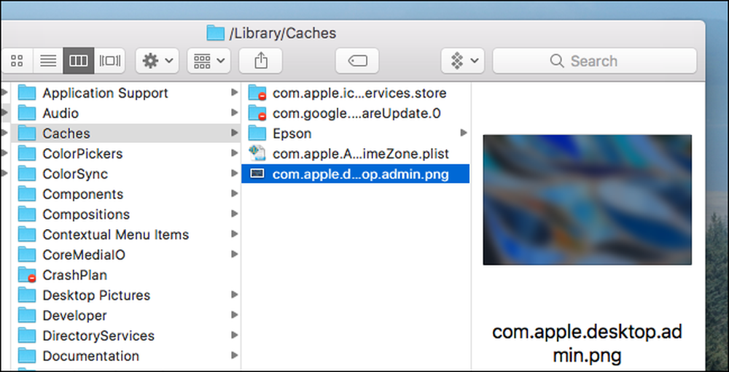Click the DirectoryServices folder icon

coord(27,336)
